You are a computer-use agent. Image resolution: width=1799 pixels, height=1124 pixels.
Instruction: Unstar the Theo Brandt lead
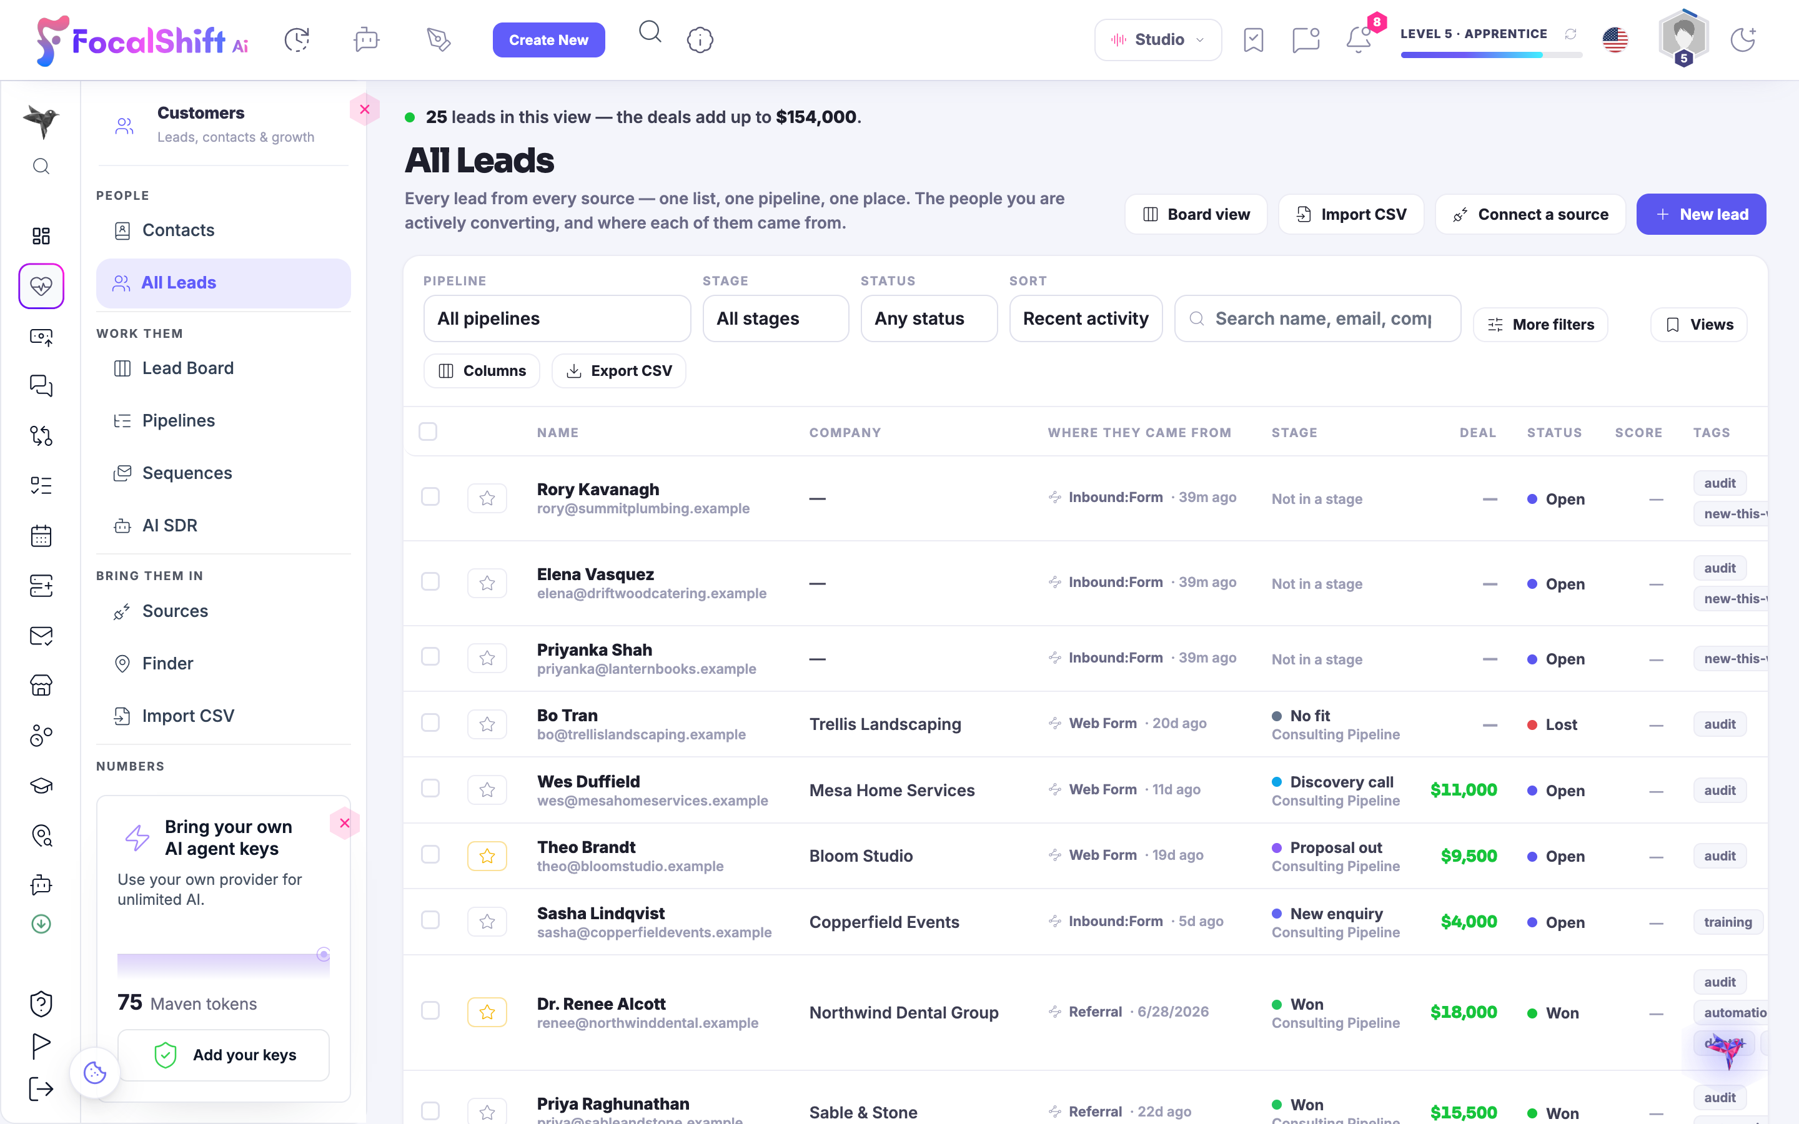487,855
